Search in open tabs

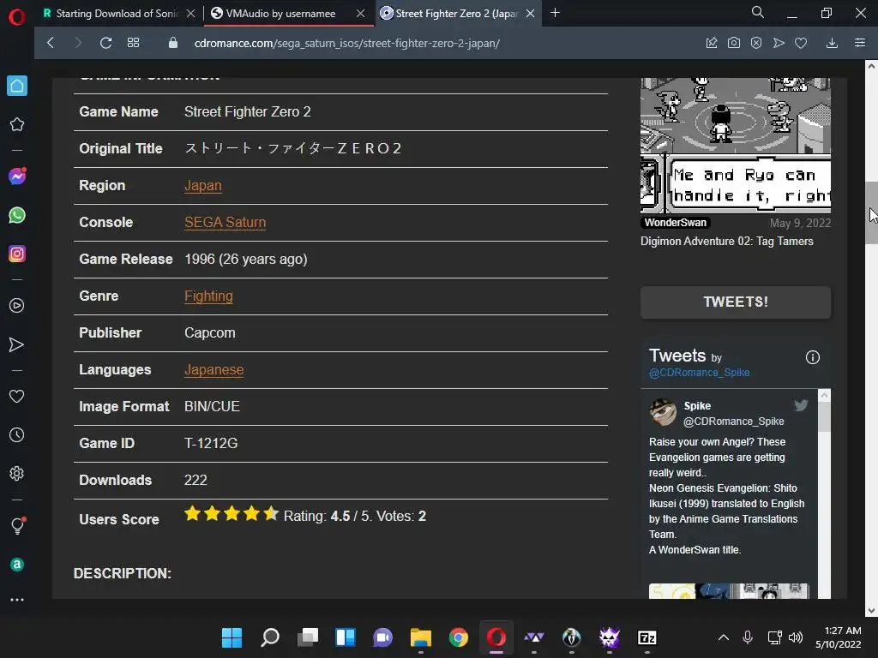coord(758,12)
